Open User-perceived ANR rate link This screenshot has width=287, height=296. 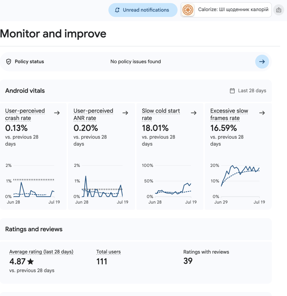[93, 114]
